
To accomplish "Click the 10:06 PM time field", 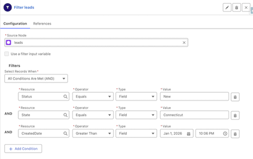I will point(212,133).
